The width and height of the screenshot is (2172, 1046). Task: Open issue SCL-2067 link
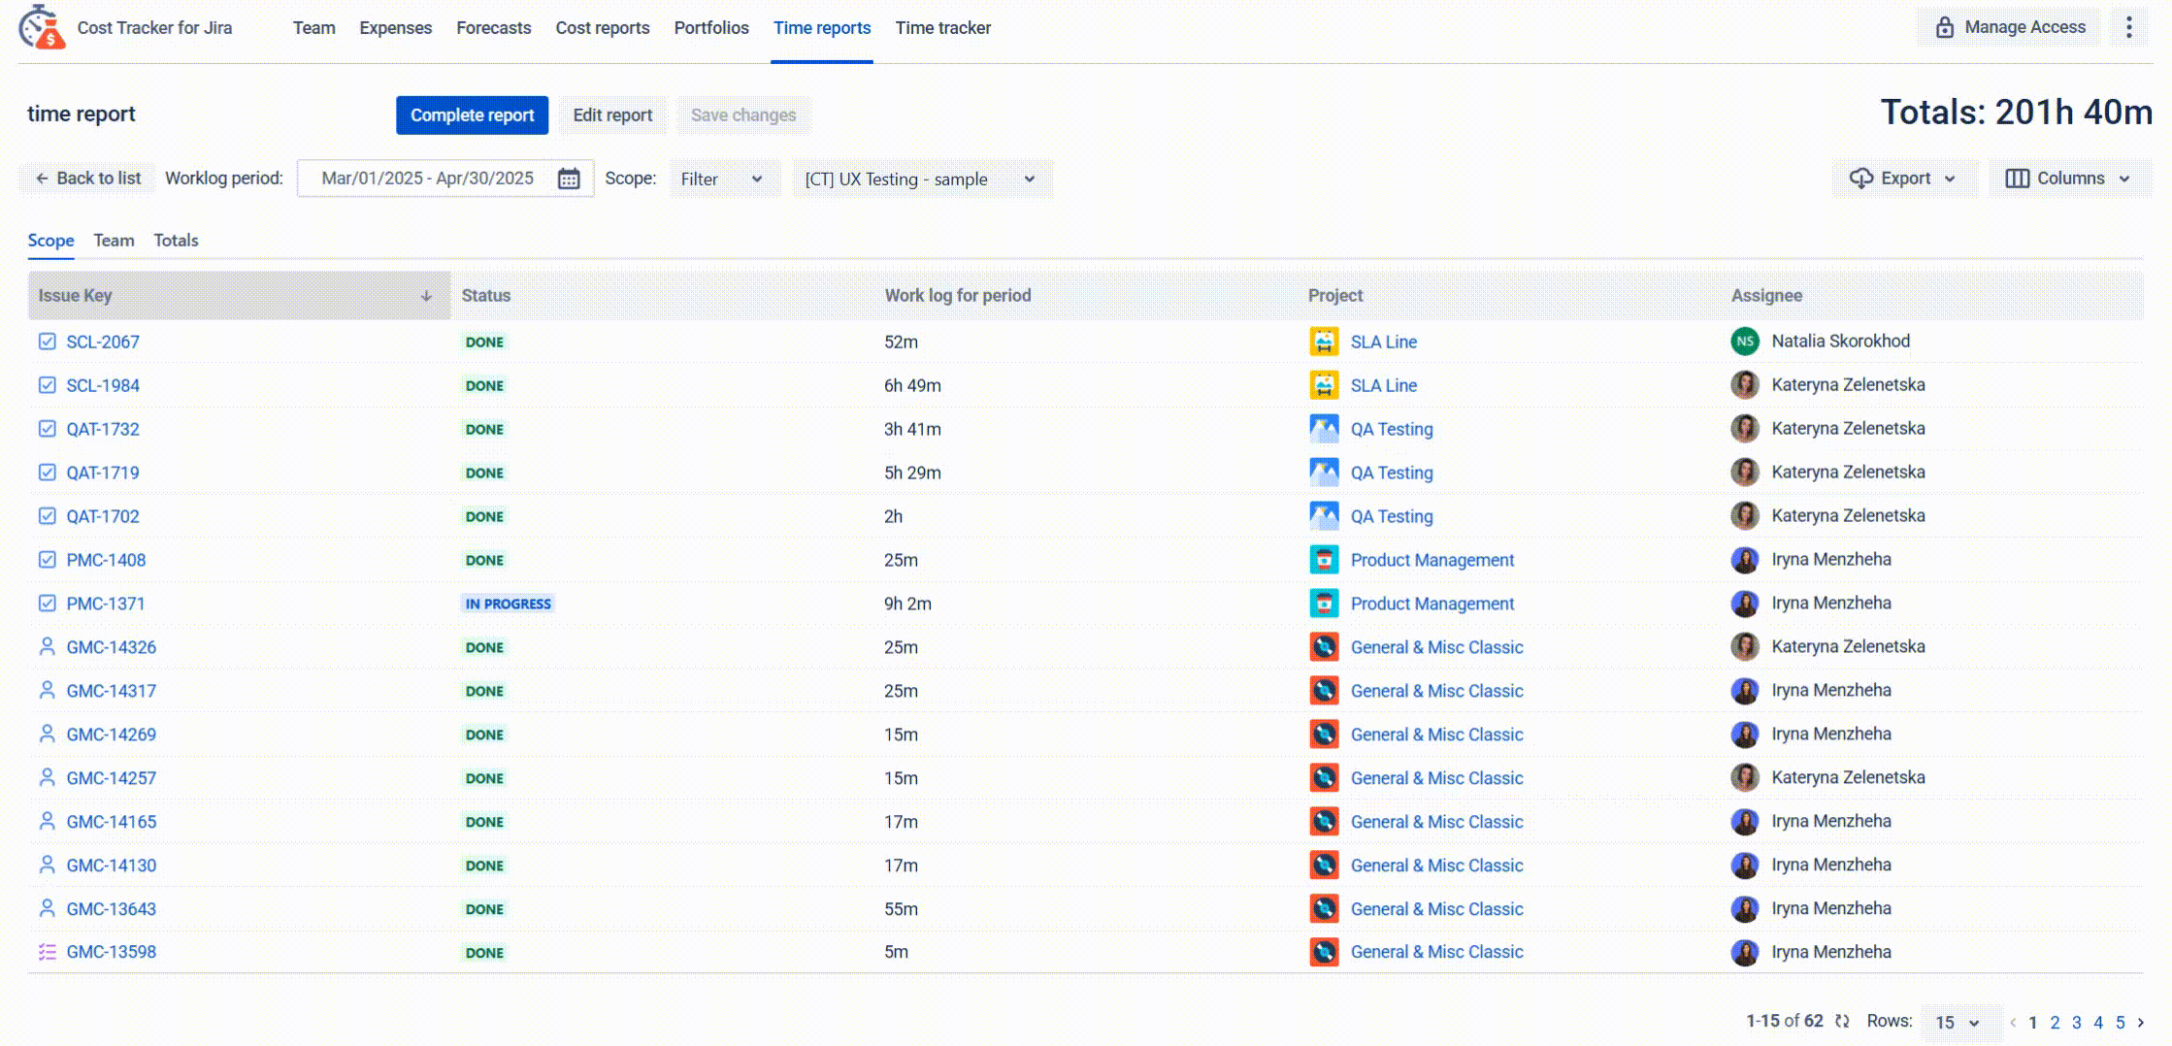pyautogui.click(x=103, y=342)
